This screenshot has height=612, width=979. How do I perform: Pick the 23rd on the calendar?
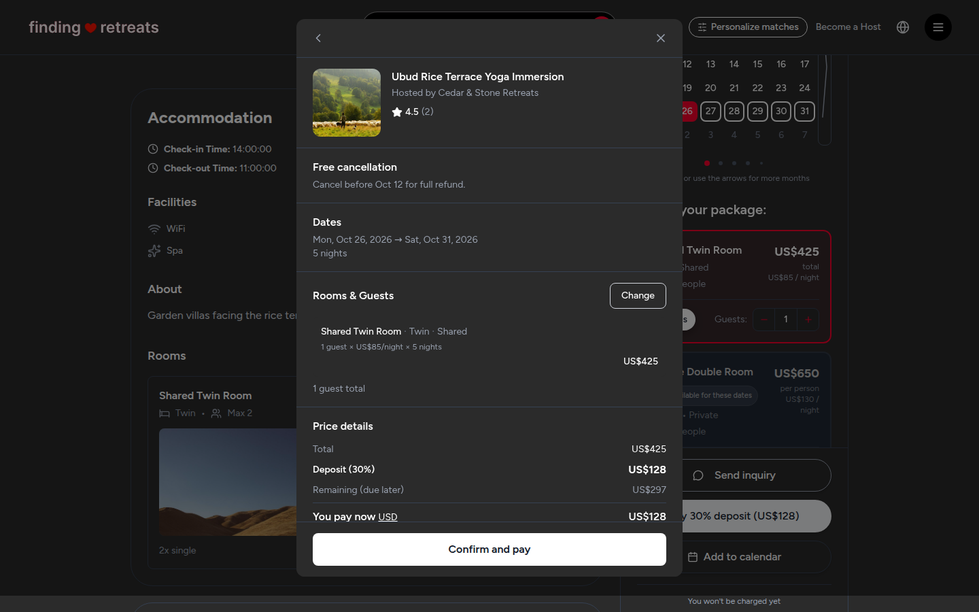coord(781,88)
